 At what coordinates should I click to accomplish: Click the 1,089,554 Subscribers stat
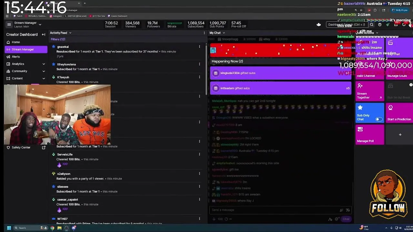pos(196,24)
